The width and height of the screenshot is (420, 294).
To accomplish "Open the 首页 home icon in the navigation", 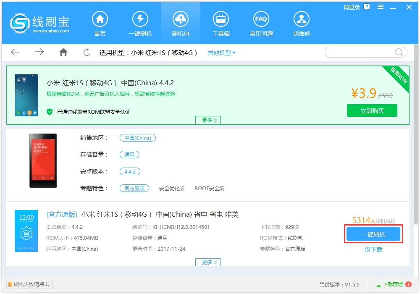I will (x=100, y=19).
